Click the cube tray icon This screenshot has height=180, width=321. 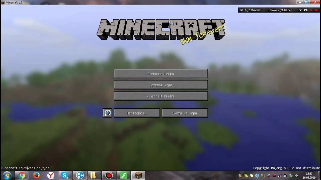click(269, 175)
